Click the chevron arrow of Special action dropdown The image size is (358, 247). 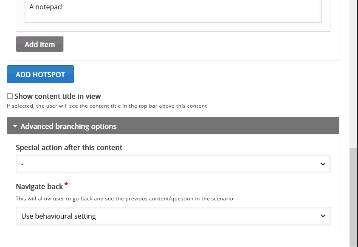[x=323, y=164]
